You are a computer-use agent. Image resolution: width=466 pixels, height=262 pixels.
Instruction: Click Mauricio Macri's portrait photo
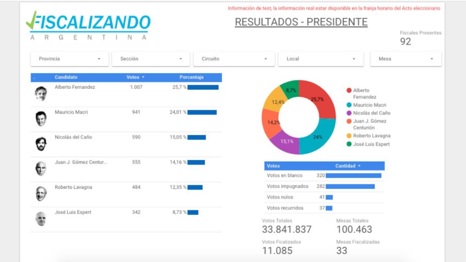[41, 118]
